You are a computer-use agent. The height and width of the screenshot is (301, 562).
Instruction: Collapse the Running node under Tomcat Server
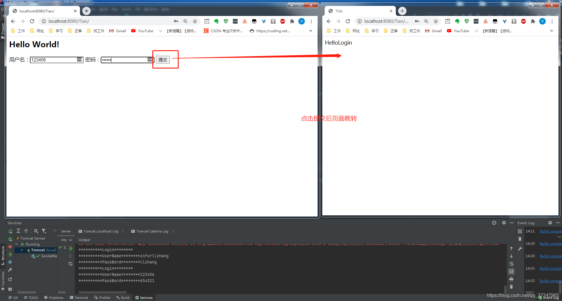[x=16, y=244]
